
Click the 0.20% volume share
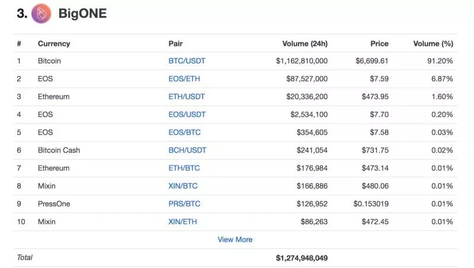pyautogui.click(x=442, y=114)
